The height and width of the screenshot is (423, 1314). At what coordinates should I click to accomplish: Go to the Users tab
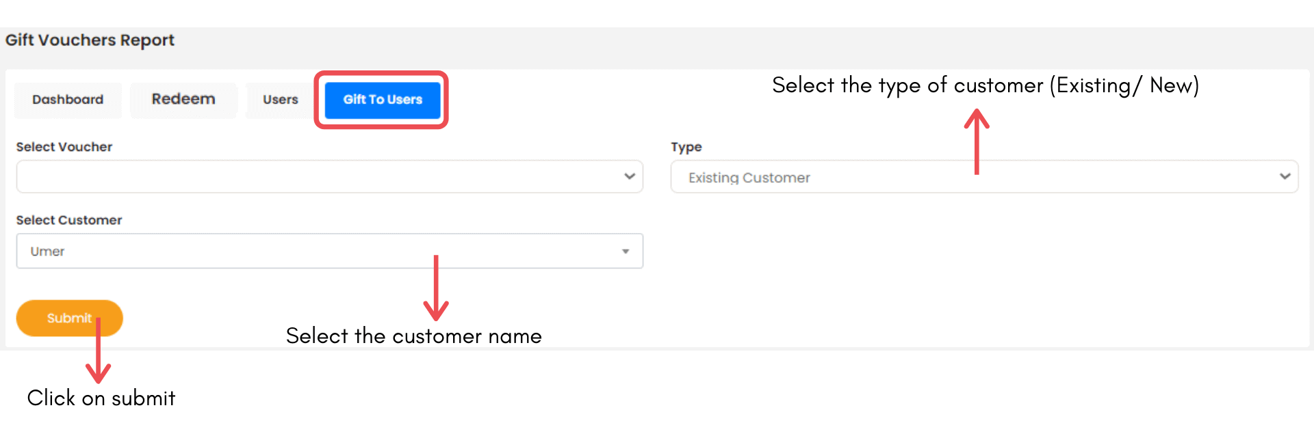pos(280,100)
